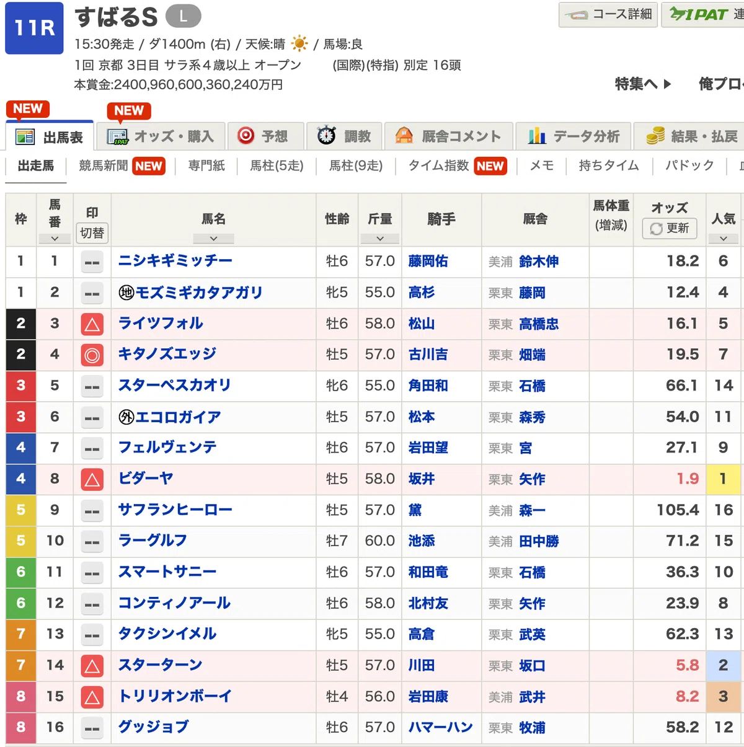Toggle mark icon for ラーグルフ
The height and width of the screenshot is (747, 744).
click(x=92, y=542)
